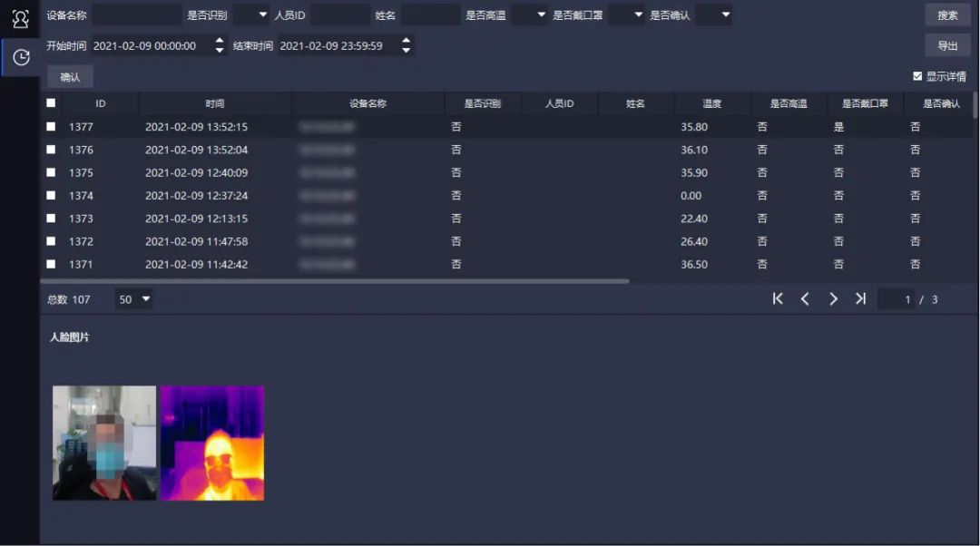Advance to the next results page
The height and width of the screenshot is (546, 980).
[x=833, y=299]
